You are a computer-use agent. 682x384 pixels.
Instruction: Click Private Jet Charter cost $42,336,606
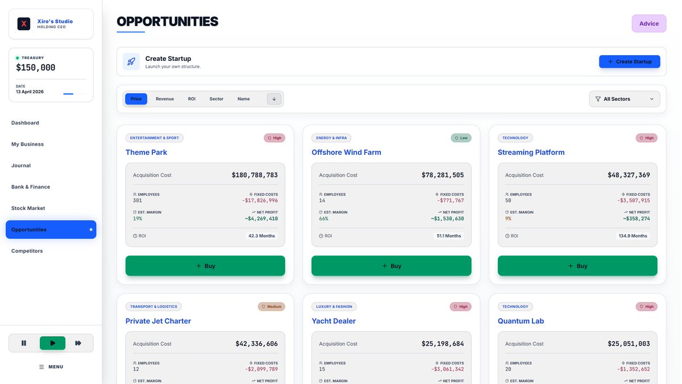[x=257, y=344]
